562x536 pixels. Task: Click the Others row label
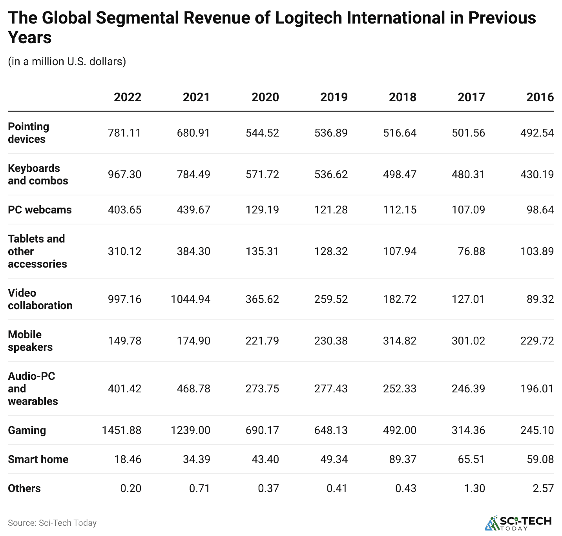pos(24,488)
